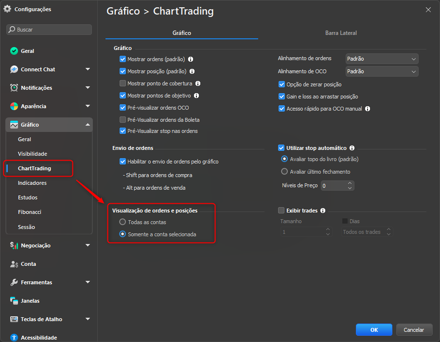Click the Acessibilidade icon

[x=14, y=338]
